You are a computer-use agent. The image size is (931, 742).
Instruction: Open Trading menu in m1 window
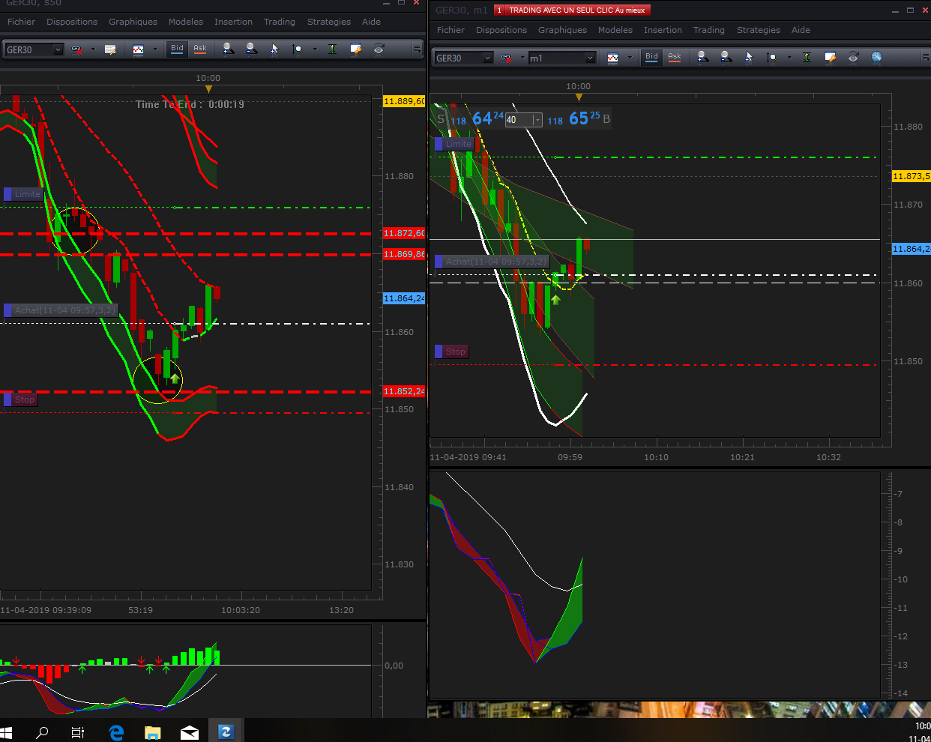[x=708, y=30]
